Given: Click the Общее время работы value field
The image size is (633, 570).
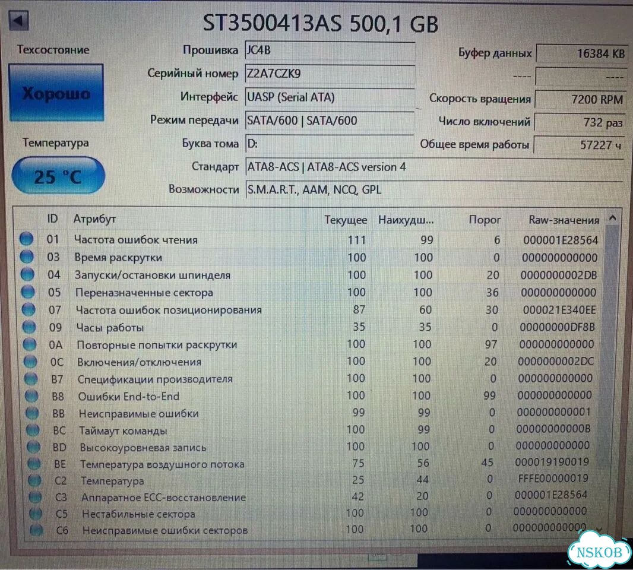Looking at the screenshot, I should tap(580, 145).
